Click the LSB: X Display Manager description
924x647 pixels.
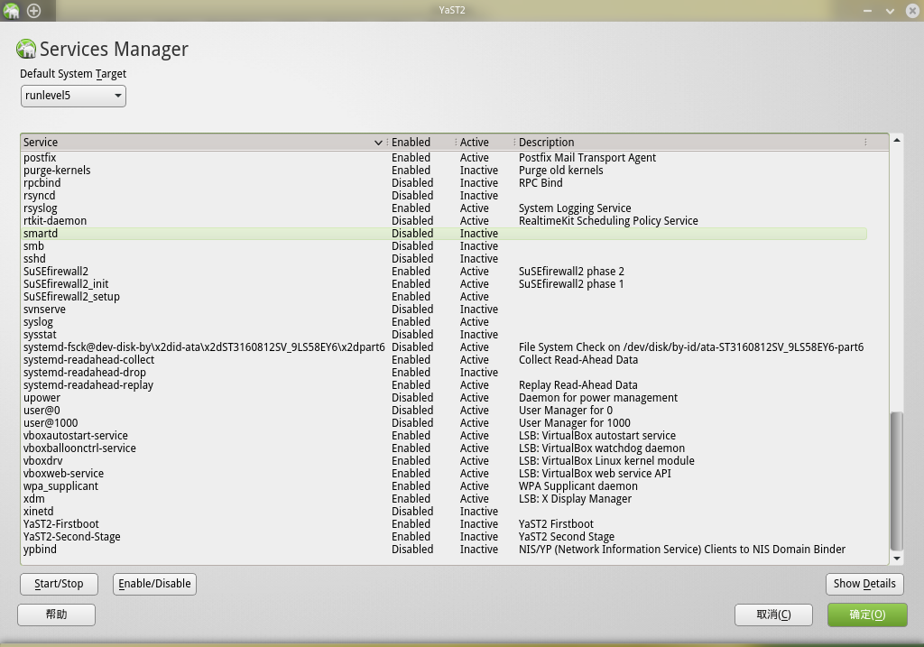[x=575, y=499]
